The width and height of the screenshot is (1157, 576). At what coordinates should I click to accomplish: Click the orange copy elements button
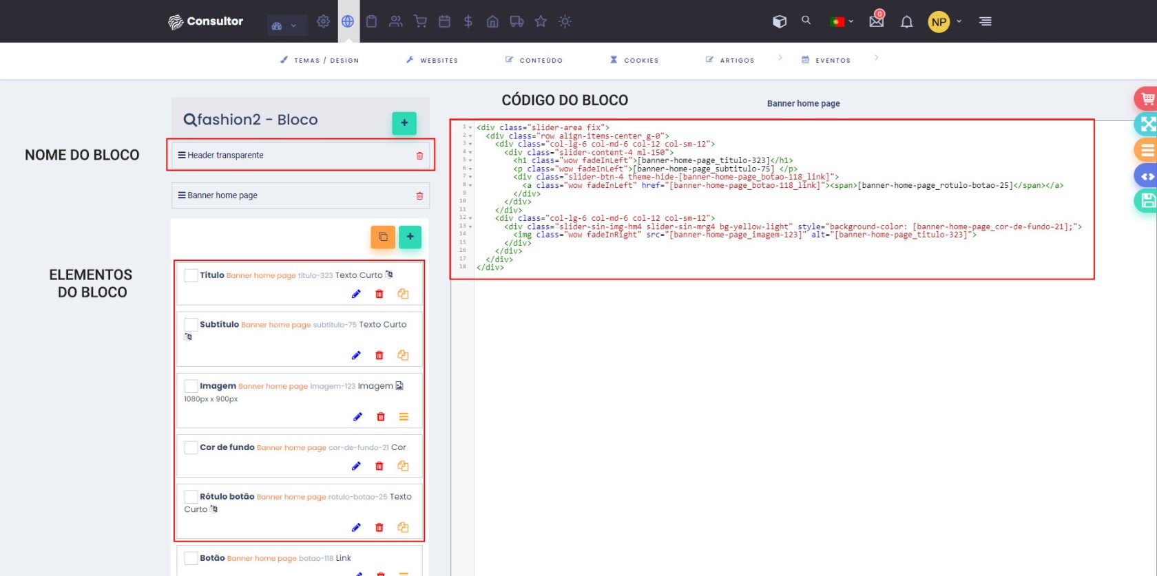click(x=383, y=237)
